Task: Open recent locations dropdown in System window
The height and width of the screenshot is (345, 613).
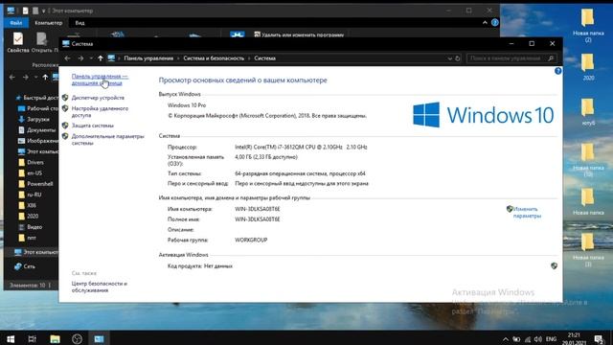Action: [91, 58]
